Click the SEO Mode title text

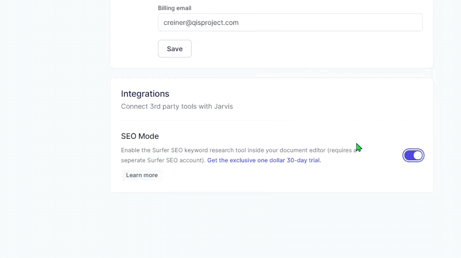pyautogui.click(x=140, y=136)
